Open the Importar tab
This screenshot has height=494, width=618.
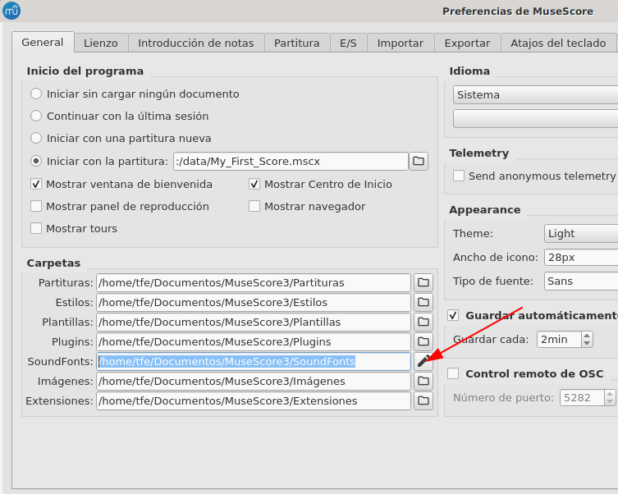point(401,43)
